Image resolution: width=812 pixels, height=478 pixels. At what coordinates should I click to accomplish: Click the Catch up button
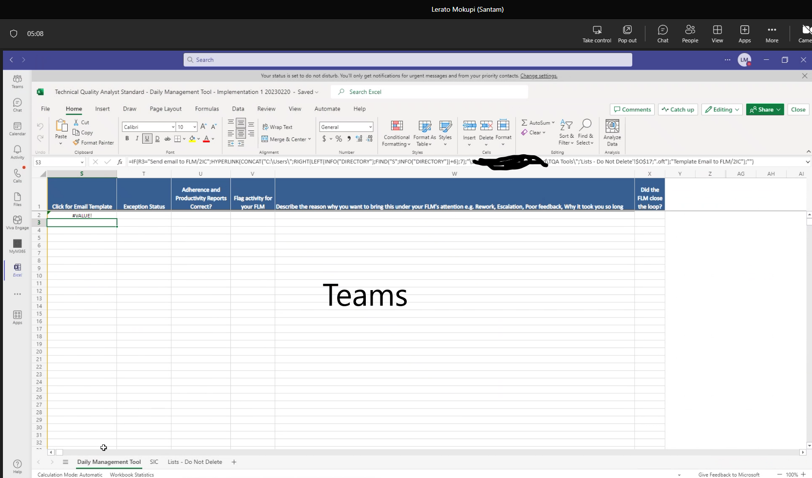click(677, 110)
